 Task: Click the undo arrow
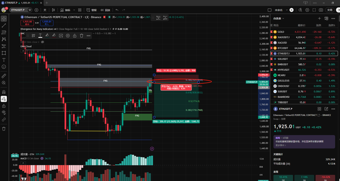[x=117, y=10]
